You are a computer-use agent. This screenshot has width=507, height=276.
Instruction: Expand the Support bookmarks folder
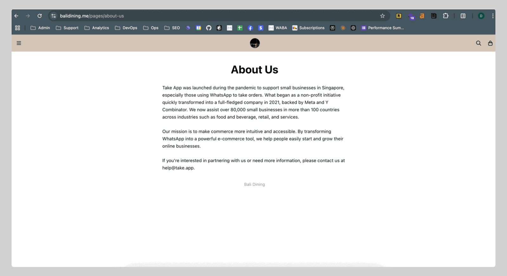(67, 28)
